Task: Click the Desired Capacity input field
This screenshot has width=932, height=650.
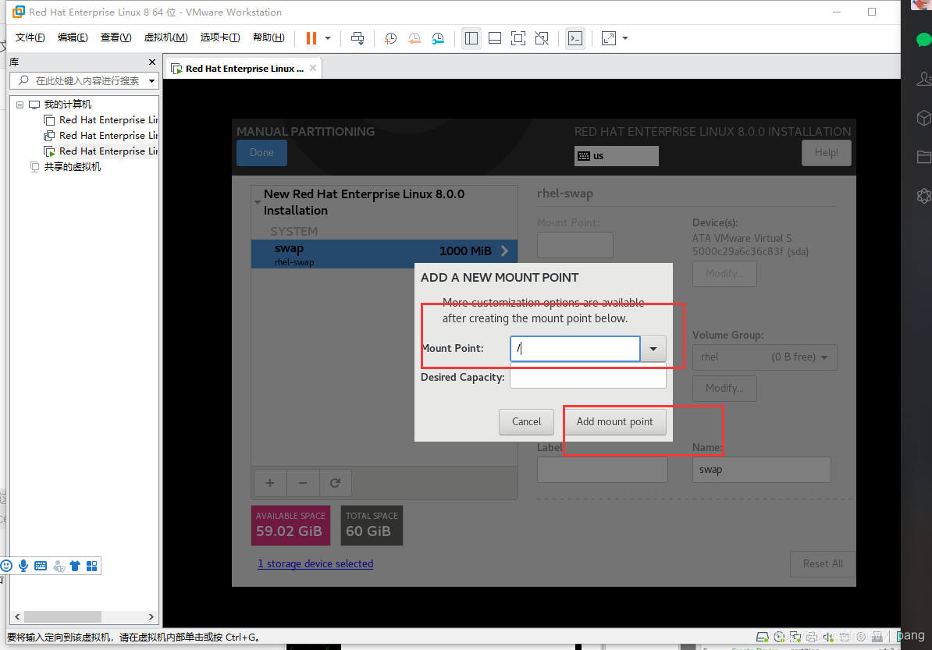Action: click(588, 377)
